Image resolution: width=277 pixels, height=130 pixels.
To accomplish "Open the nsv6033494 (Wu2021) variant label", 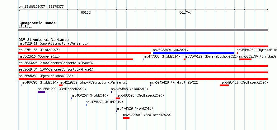I will (x=171, y=50).
